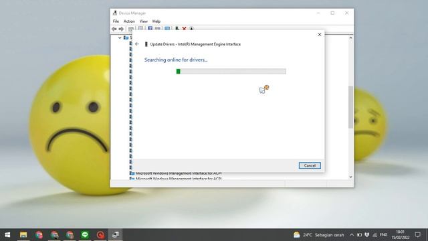Open the View menu
The image size is (428, 241).
pos(144,21)
